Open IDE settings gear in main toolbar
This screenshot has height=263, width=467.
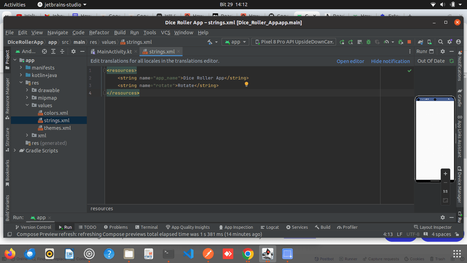tap(450, 42)
